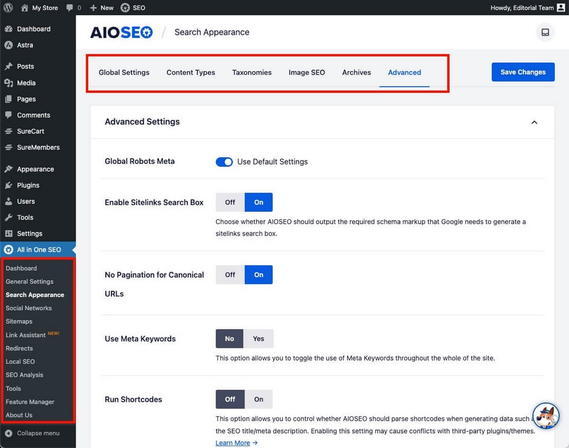Click the Posts pin icon

(9, 67)
